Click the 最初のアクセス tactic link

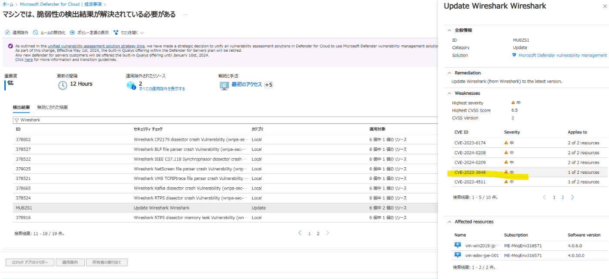[x=247, y=84]
